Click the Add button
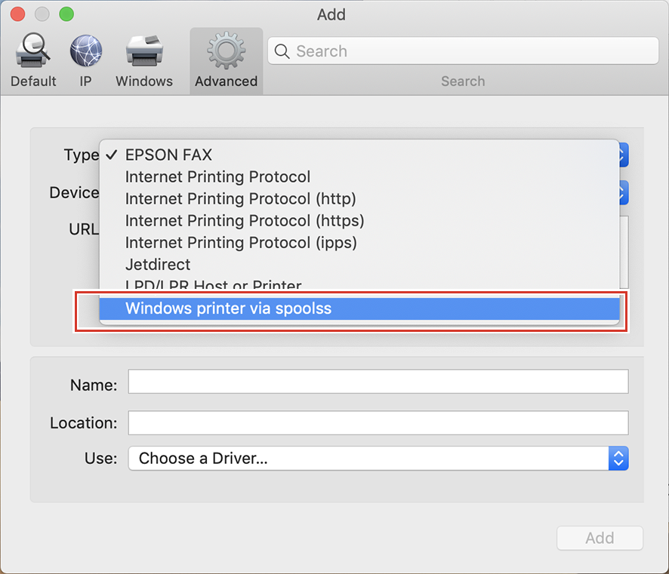The image size is (669, 574). (600, 538)
